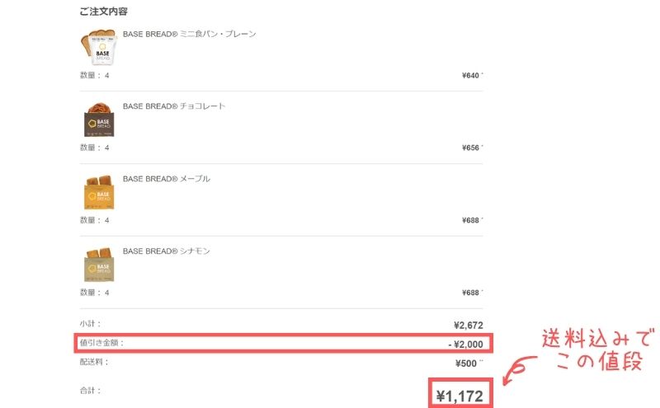Click the red handwritten arrow annotation

[x=520, y=370]
